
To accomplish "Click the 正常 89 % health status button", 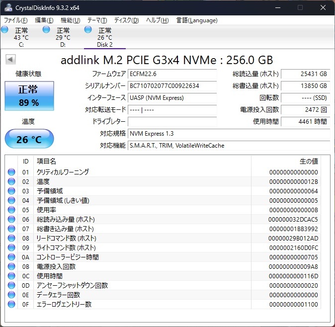I will (29, 96).
